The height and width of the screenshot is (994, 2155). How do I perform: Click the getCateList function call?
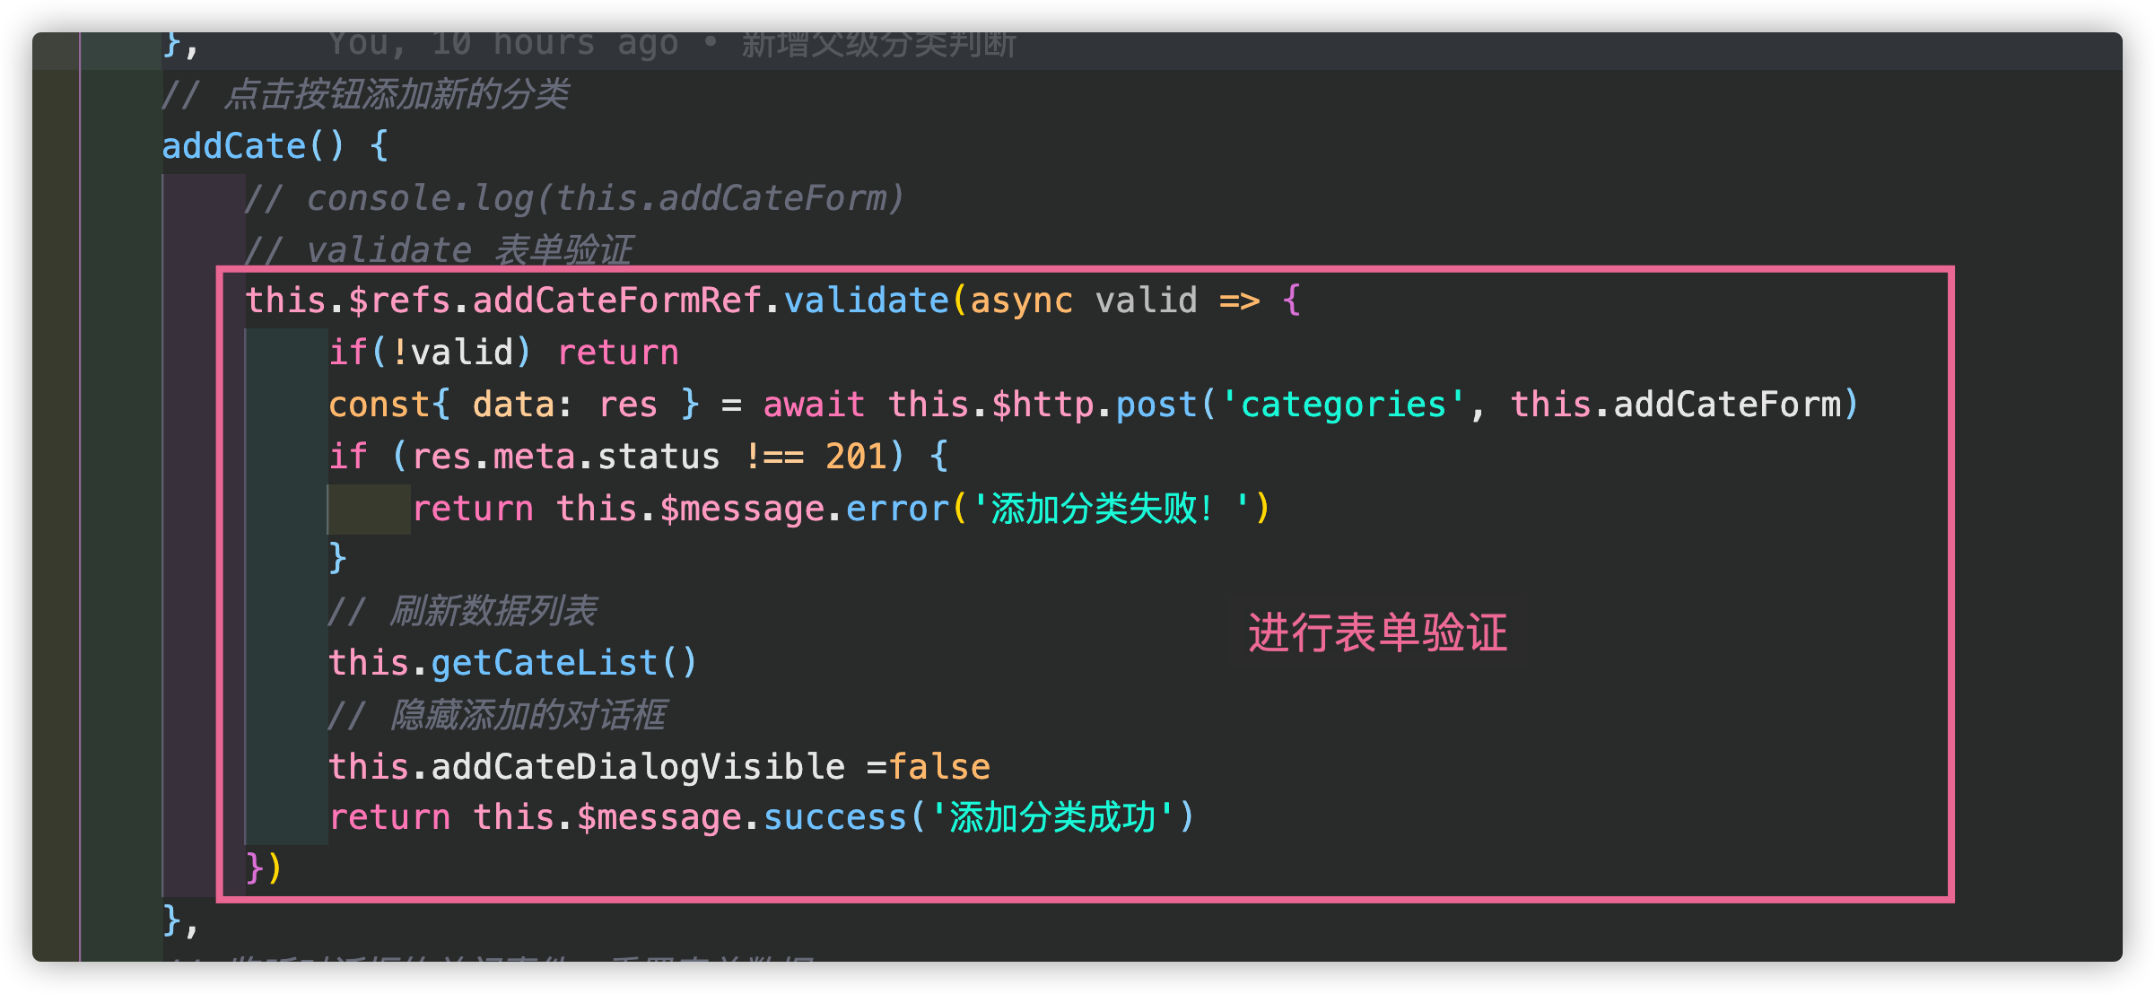coord(544,663)
